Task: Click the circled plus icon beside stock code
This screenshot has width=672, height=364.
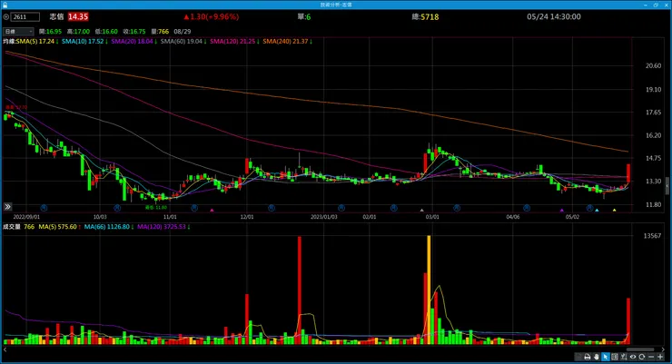Action: (6, 17)
